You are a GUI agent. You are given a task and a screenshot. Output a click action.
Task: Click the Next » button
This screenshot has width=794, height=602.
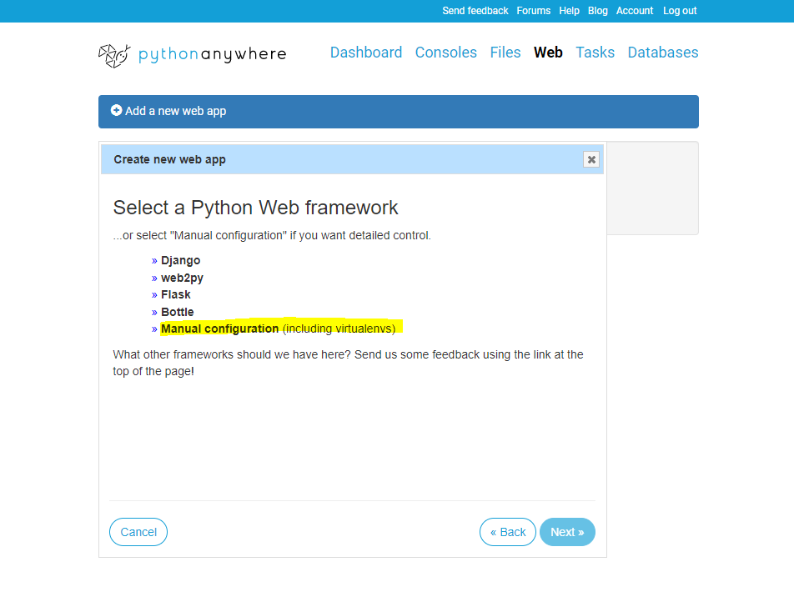pos(567,532)
